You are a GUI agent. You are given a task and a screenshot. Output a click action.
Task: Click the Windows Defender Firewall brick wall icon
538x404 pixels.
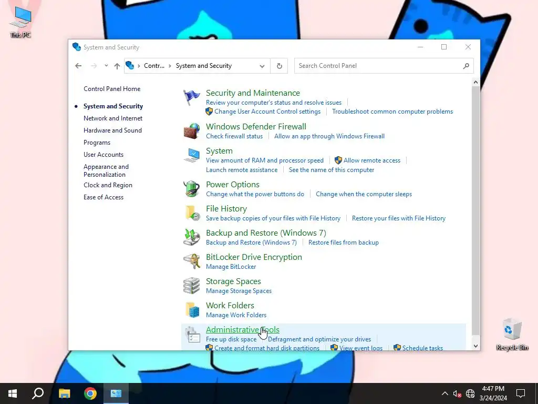pos(191,131)
